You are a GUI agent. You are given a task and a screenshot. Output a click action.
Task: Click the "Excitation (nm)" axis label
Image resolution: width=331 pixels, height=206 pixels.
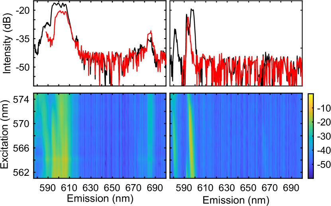[4, 134]
